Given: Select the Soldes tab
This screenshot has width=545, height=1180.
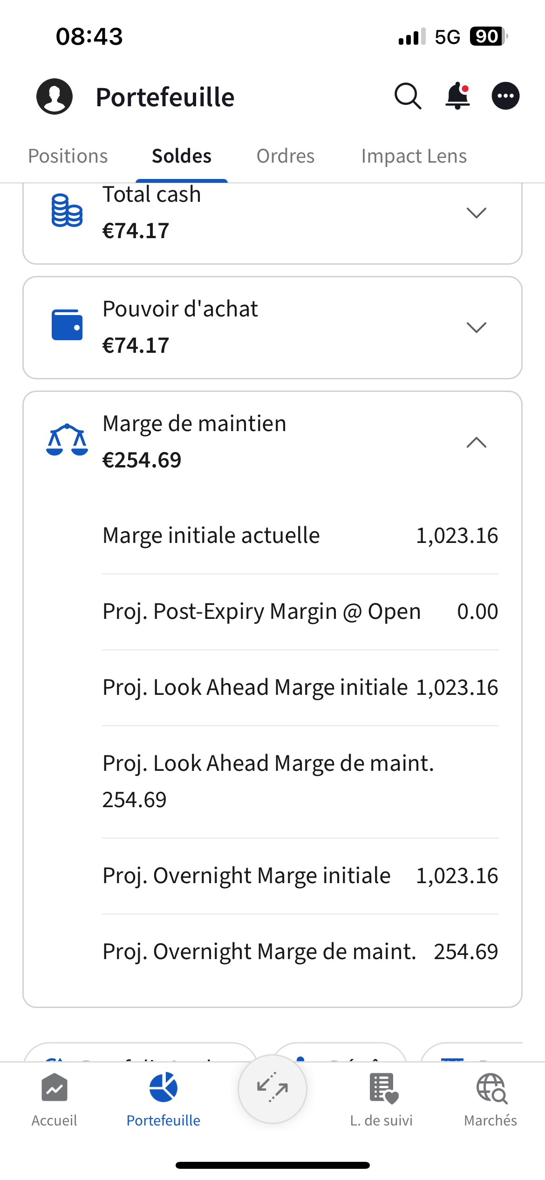Looking at the screenshot, I should coord(182,156).
